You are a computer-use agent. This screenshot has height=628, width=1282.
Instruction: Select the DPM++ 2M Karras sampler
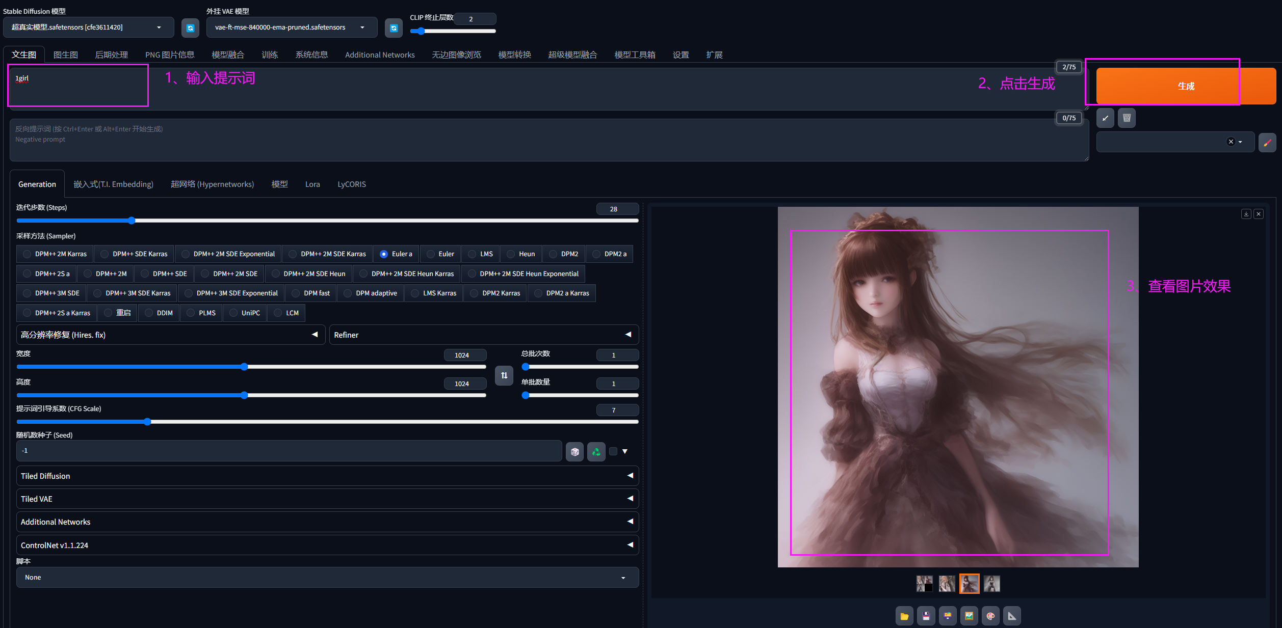click(x=28, y=254)
